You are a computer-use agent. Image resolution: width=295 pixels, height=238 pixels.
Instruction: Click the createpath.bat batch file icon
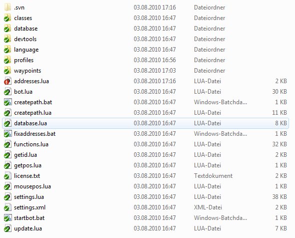(x=7, y=102)
